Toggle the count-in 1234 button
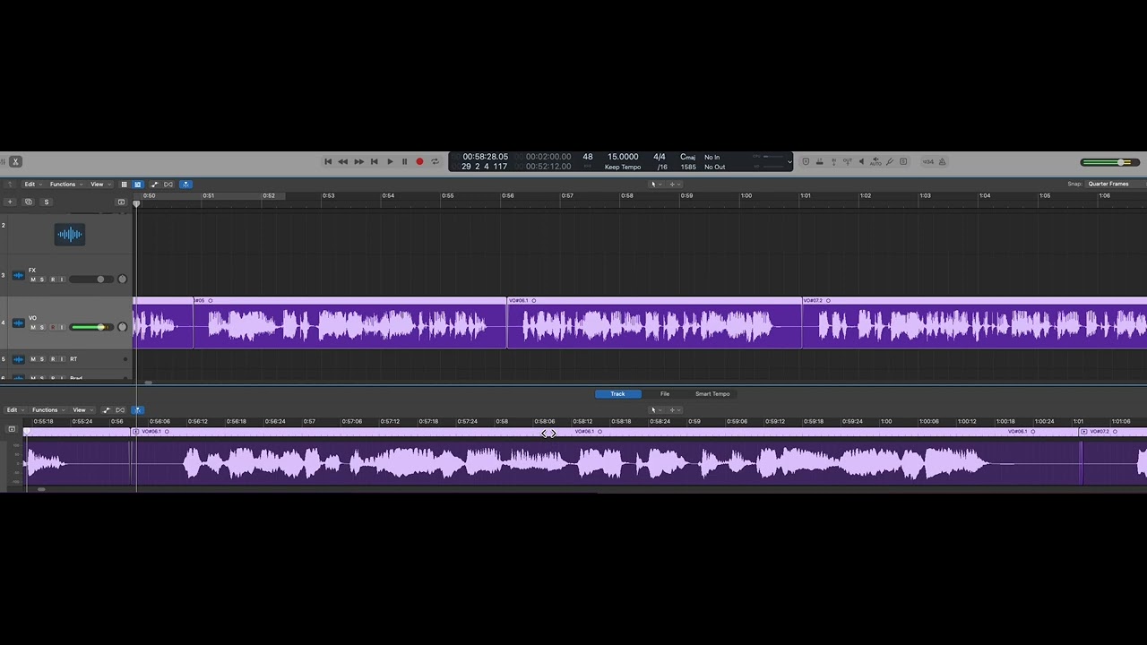 click(928, 162)
